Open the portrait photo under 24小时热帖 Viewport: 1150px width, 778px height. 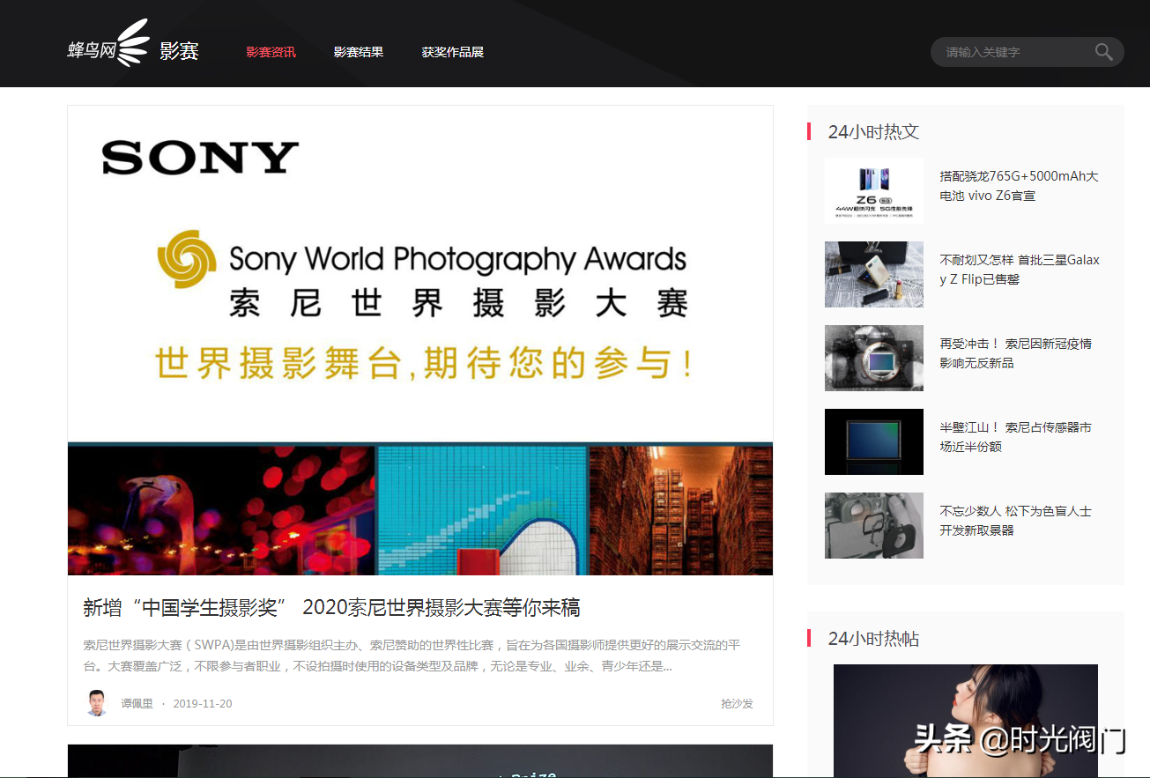[966, 721]
